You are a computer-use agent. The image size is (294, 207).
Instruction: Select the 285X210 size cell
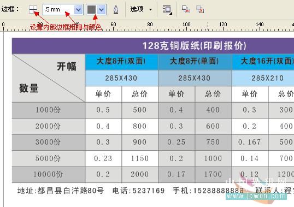(263, 78)
